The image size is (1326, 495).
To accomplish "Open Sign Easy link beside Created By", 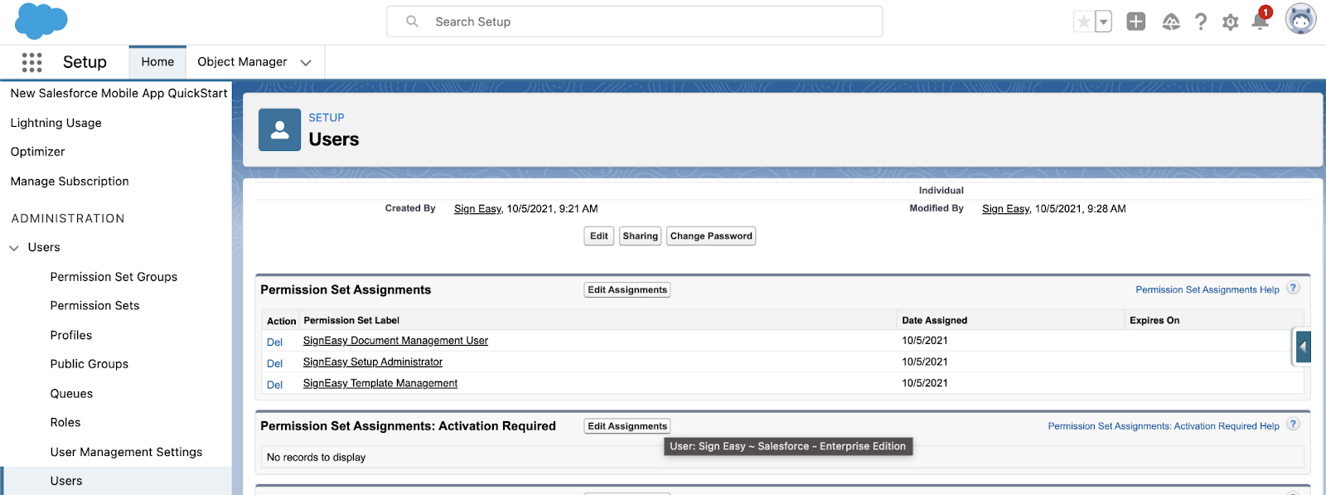I will pos(477,209).
